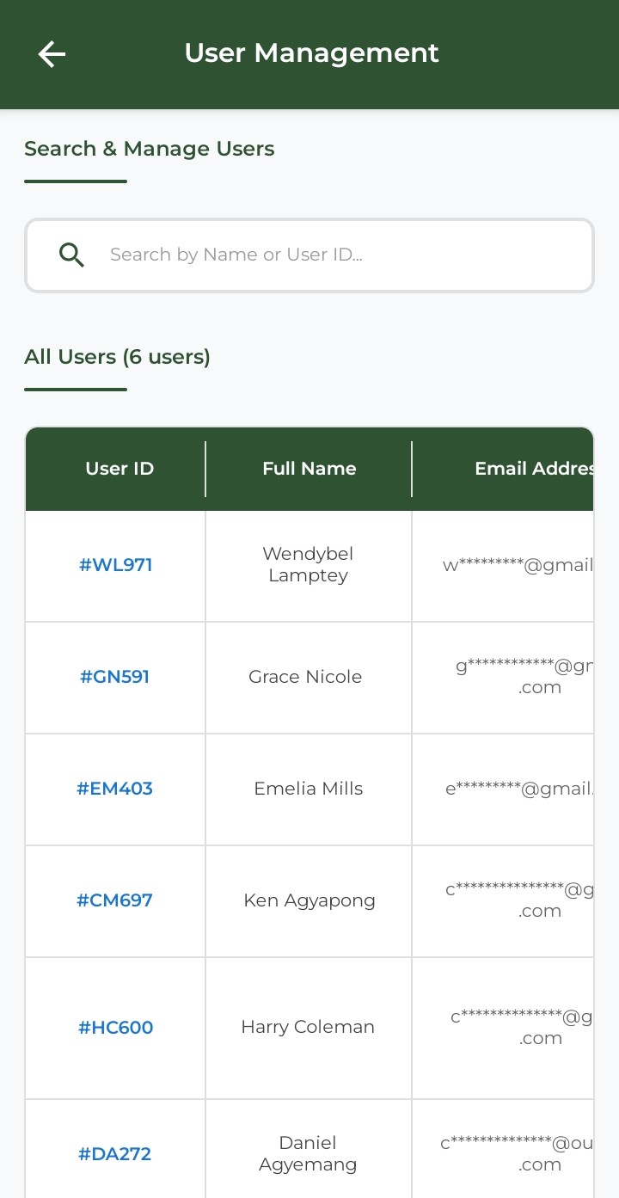
Task: Open user ID #GN591 link
Action: click(115, 677)
